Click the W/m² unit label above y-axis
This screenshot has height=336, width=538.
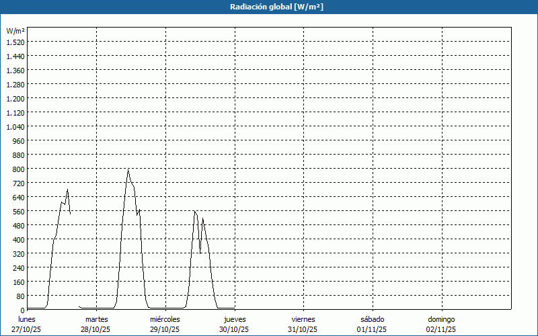(15, 31)
